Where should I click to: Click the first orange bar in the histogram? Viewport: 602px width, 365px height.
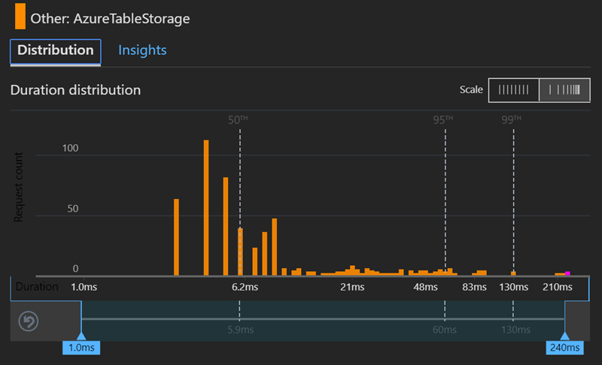click(x=176, y=237)
